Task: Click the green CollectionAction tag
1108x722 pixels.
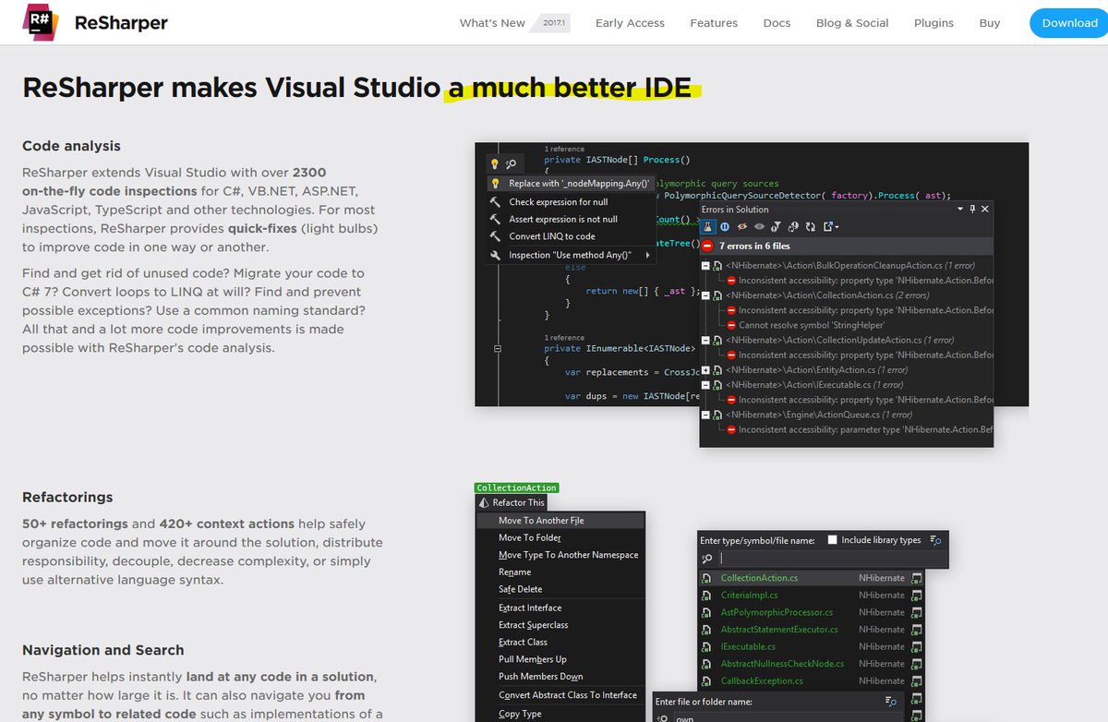Action: 516,487
